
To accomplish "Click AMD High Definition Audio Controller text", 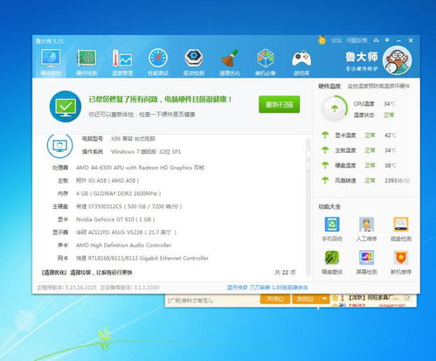I will [124, 246].
